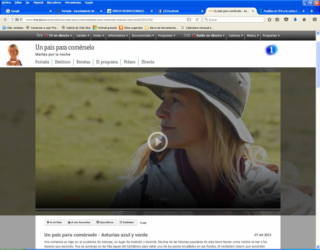
Task: Open Videos section link
Action: tap(129, 62)
